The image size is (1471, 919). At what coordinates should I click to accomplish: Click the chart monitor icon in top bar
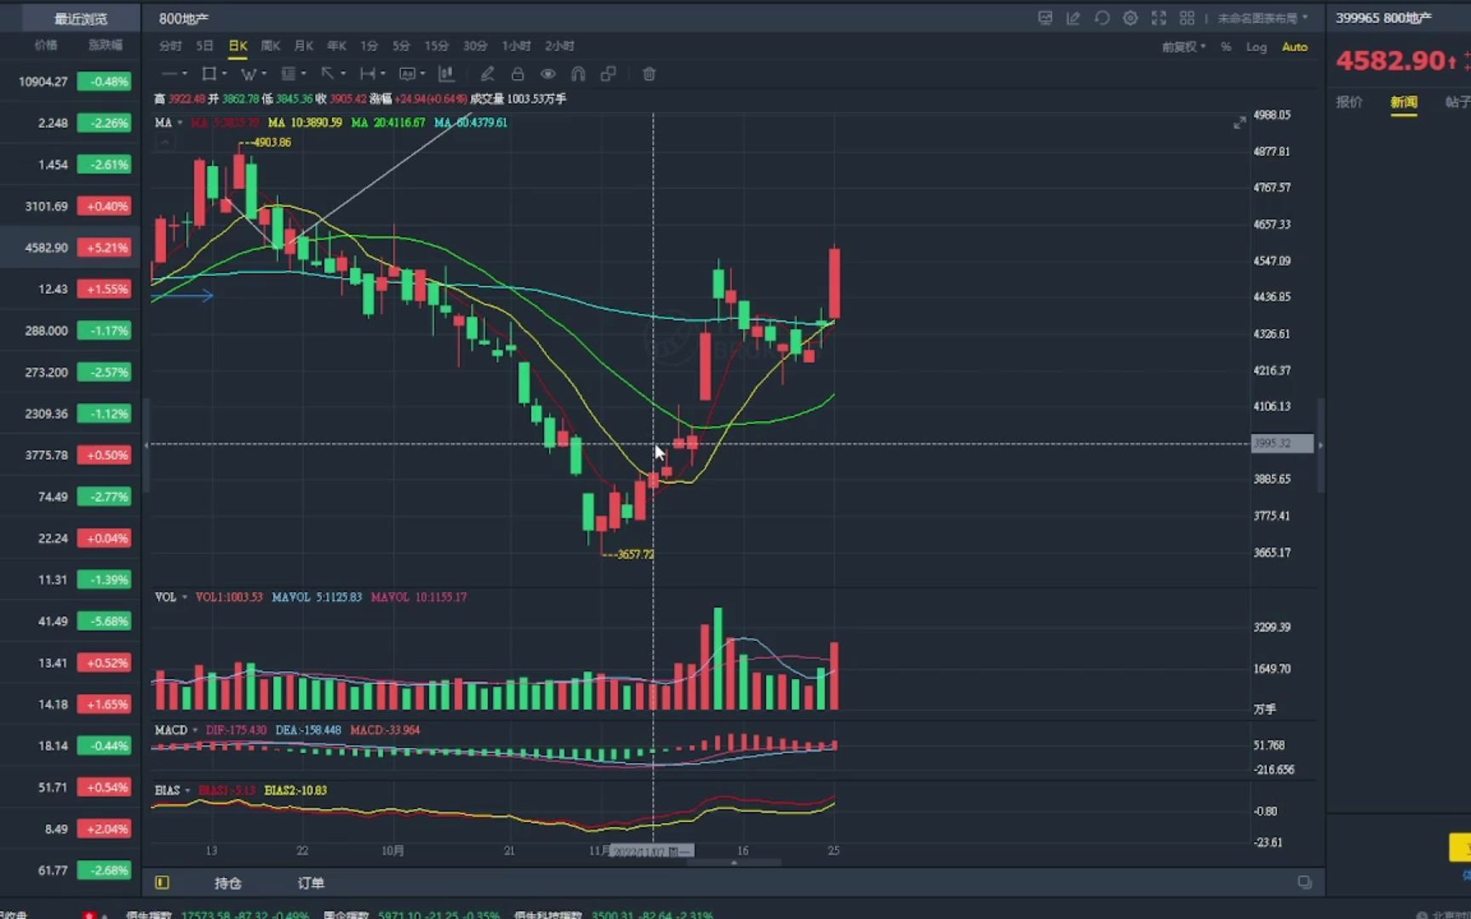click(1045, 18)
